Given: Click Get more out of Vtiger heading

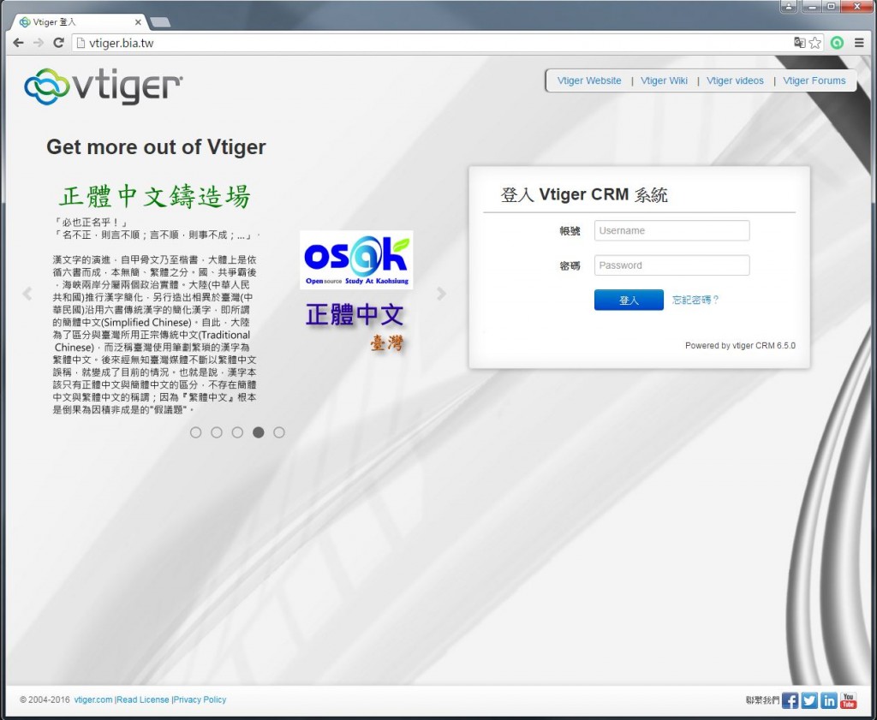Looking at the screenshot, I should (156, 147).
